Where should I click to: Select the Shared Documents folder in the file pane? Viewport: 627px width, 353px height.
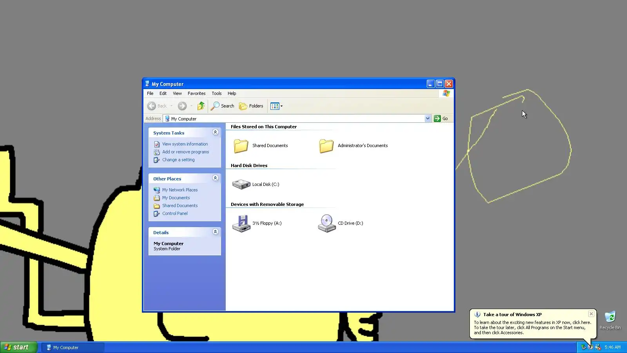click(x=261, y=146)
